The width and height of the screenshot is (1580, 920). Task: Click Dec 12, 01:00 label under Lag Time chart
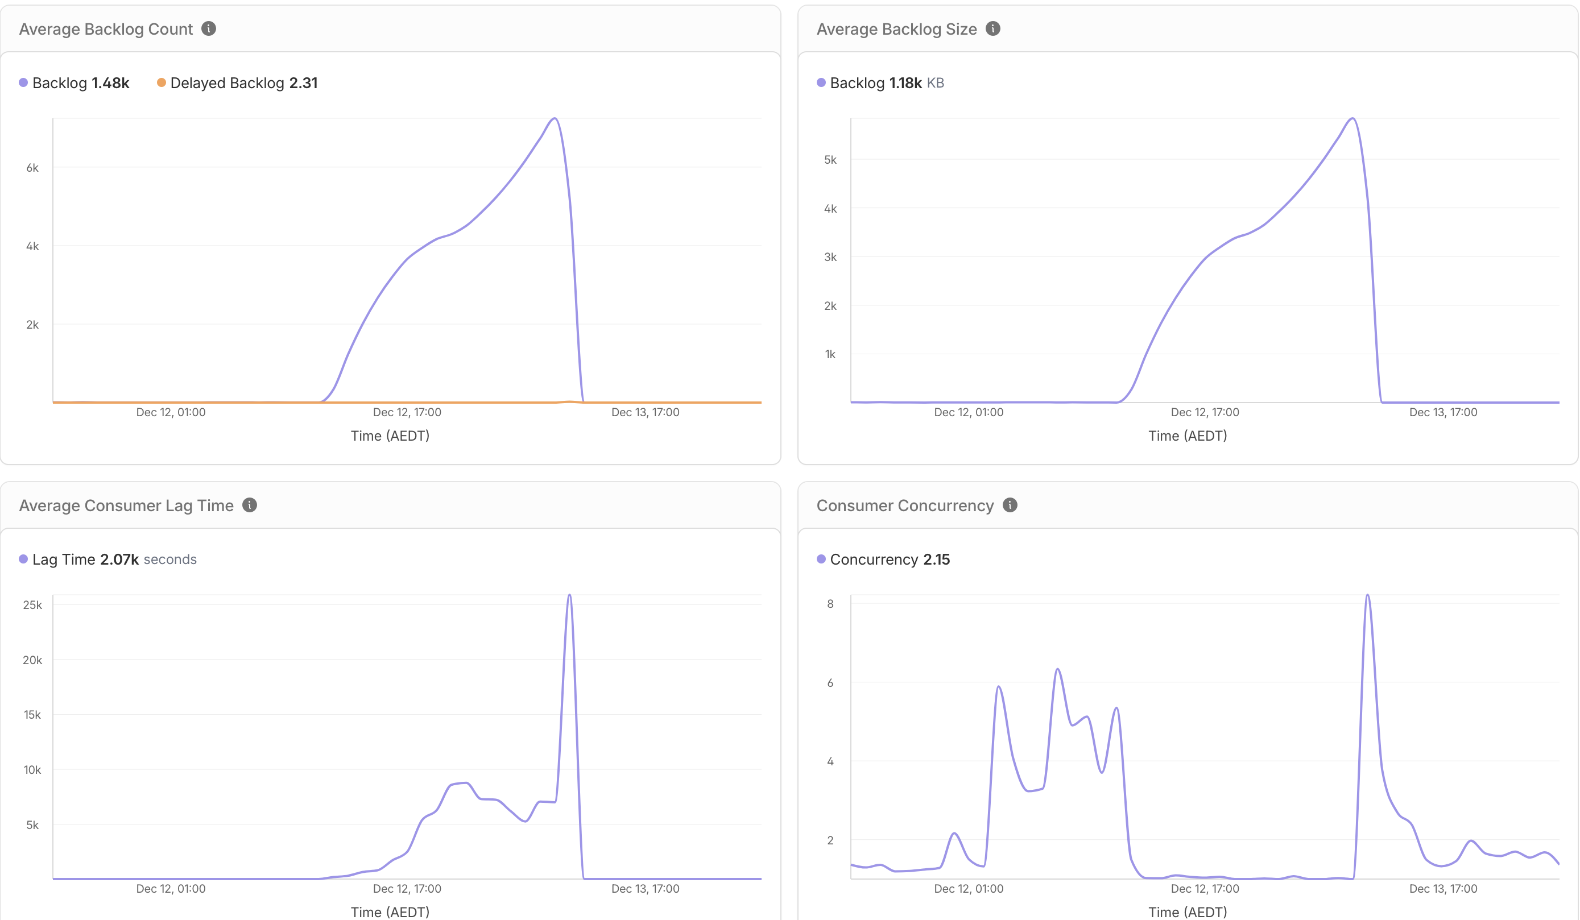click(171, 889)
